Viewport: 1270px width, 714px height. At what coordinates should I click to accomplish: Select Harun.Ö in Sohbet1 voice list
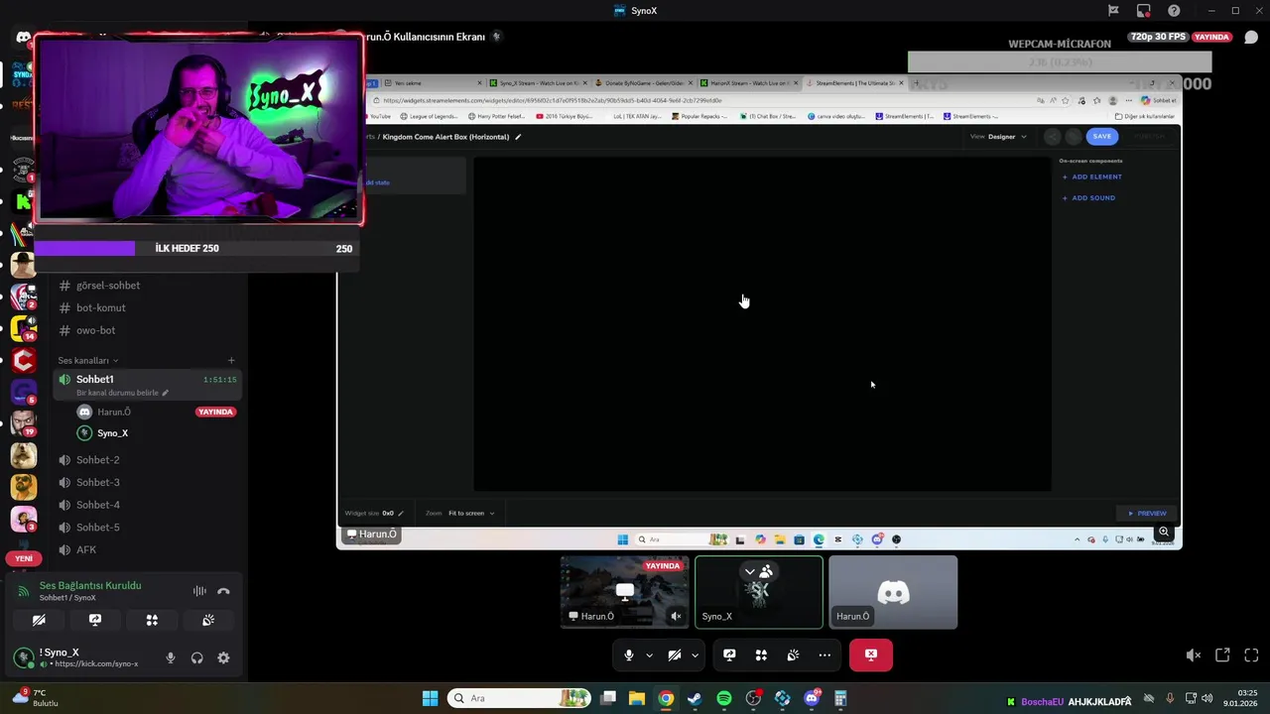point(114,412)
